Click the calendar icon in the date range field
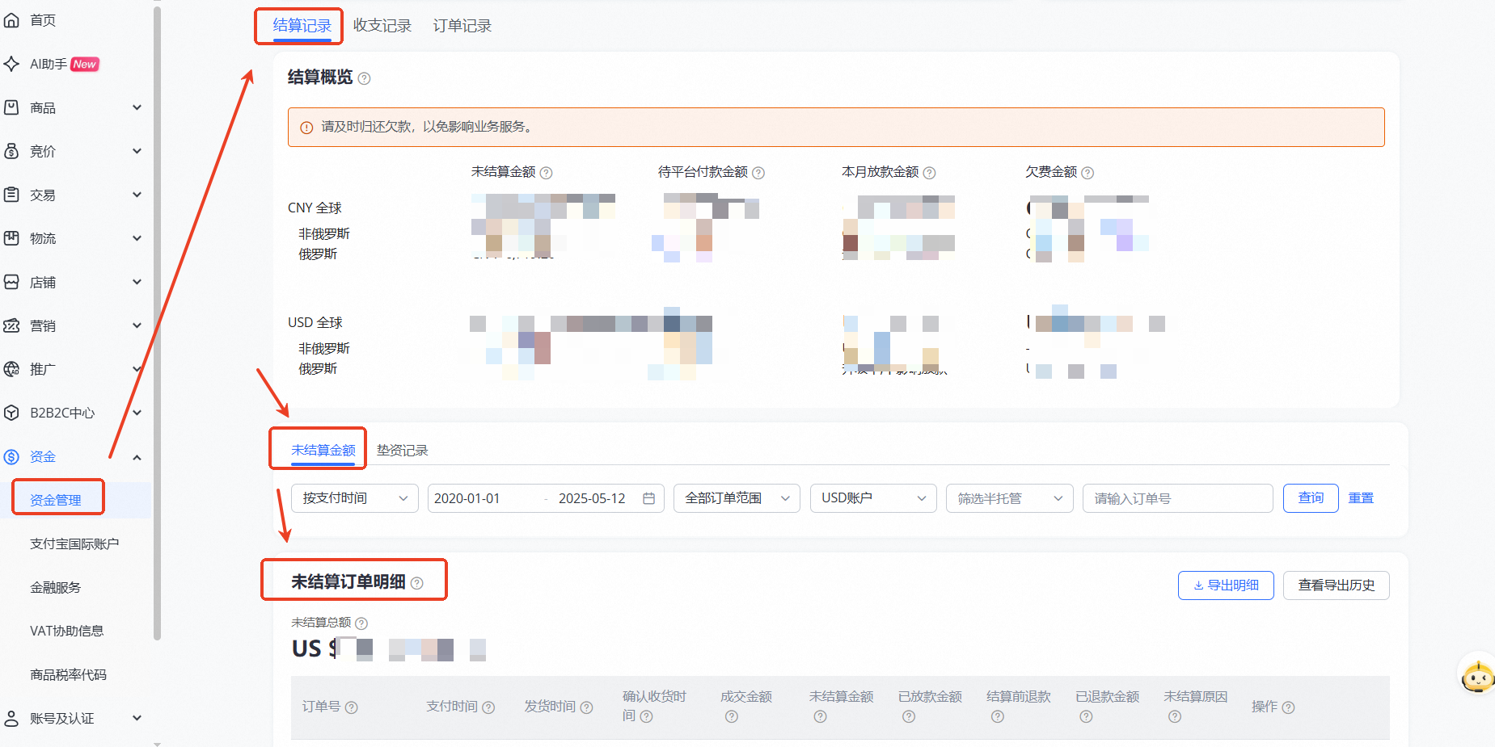This screenshot has height=747, width=1495. pyautogui.click(x=648, y=498)
